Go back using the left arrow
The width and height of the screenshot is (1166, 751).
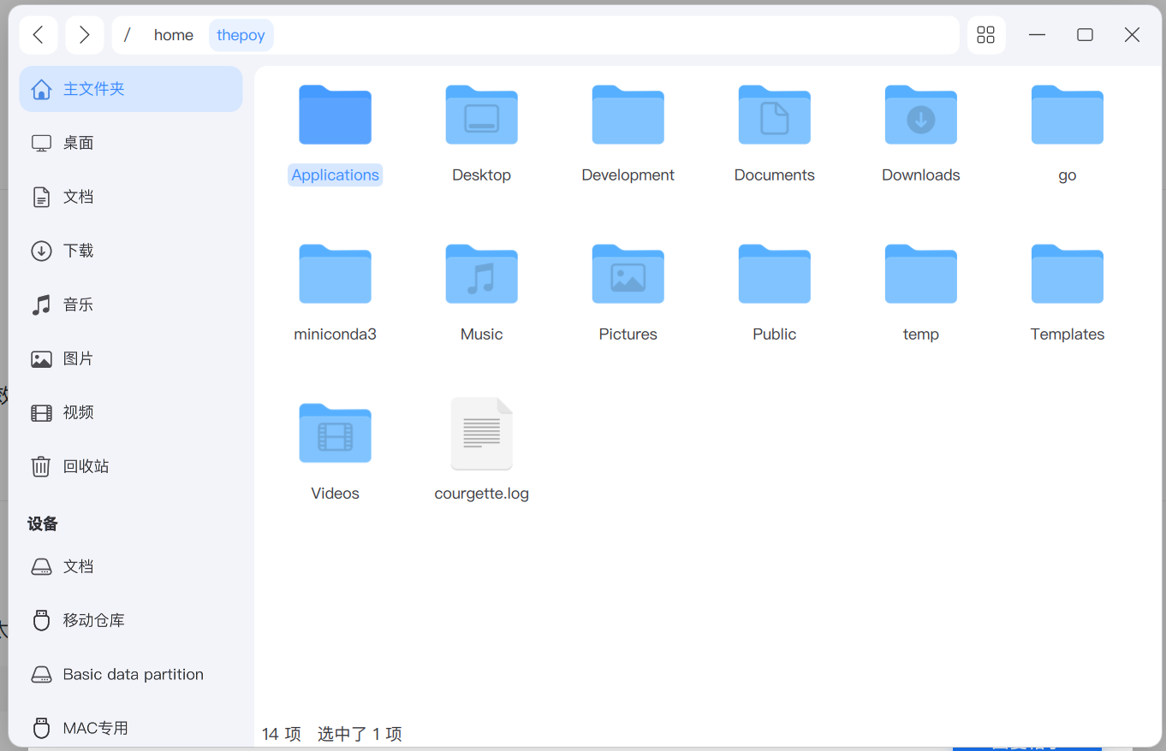[39, 34]
